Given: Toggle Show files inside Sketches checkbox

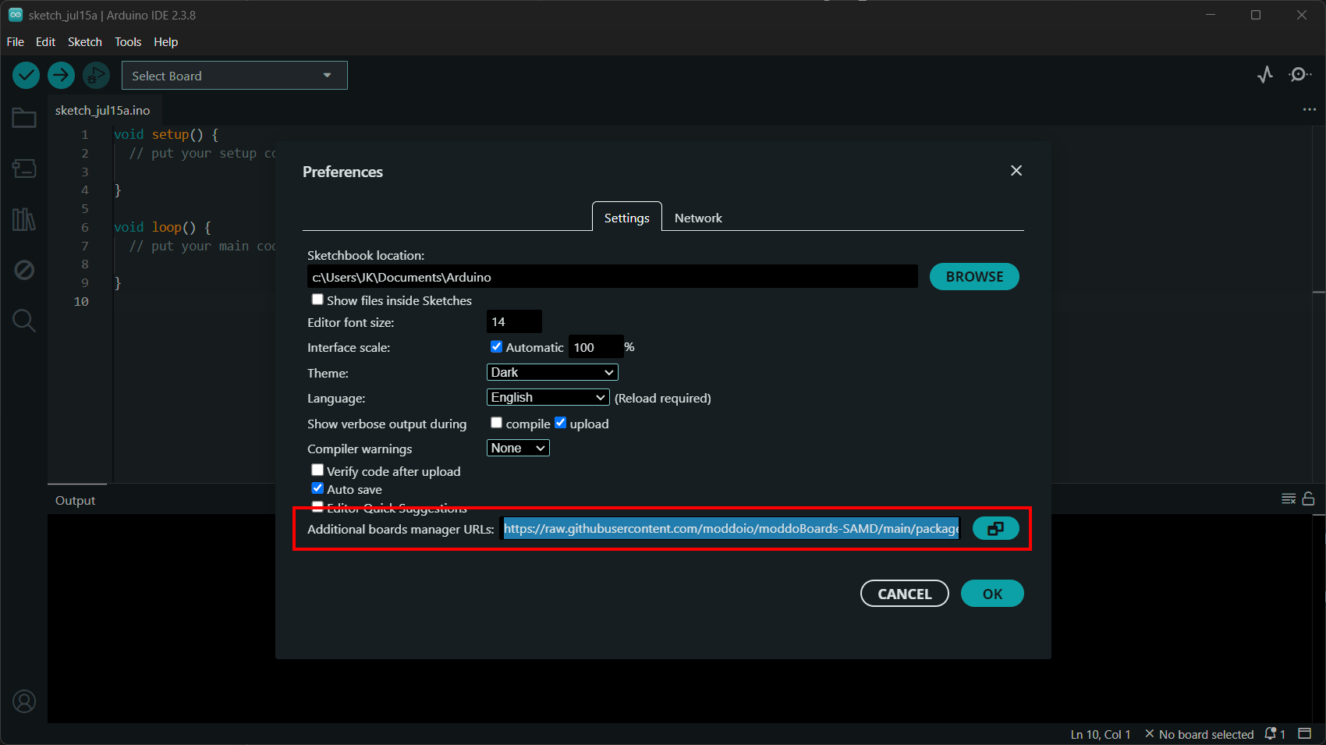Looking at the screenshot, I should (x=317, y=300).
